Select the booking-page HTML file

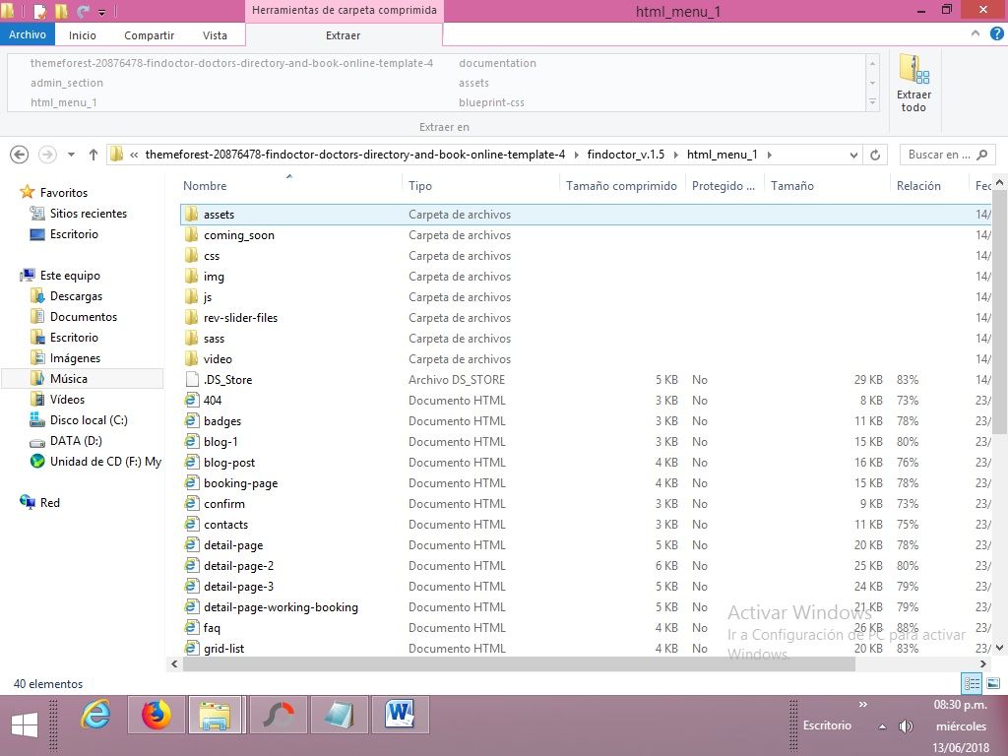tap(240, 482)
